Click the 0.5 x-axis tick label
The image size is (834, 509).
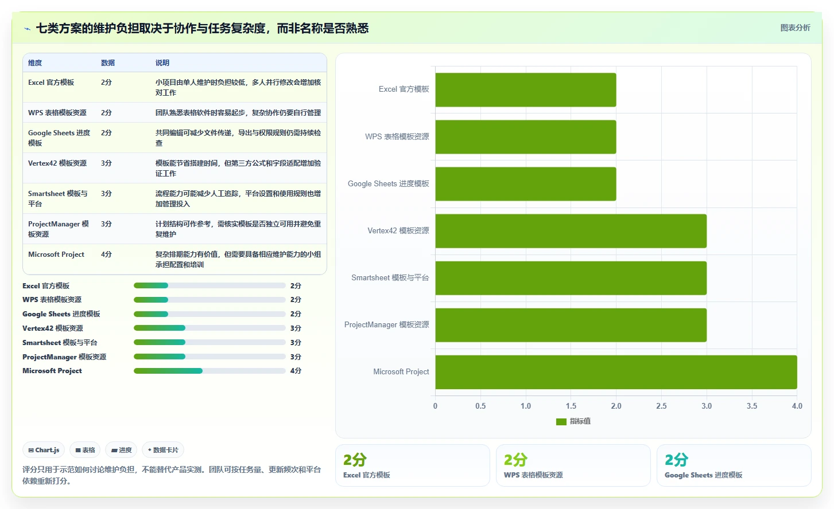(480, 406)
